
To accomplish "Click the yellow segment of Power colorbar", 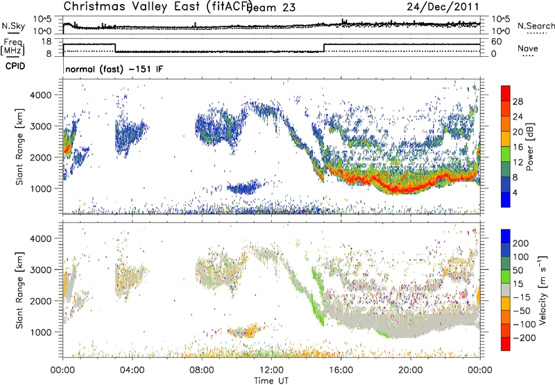I will point(506,139).
